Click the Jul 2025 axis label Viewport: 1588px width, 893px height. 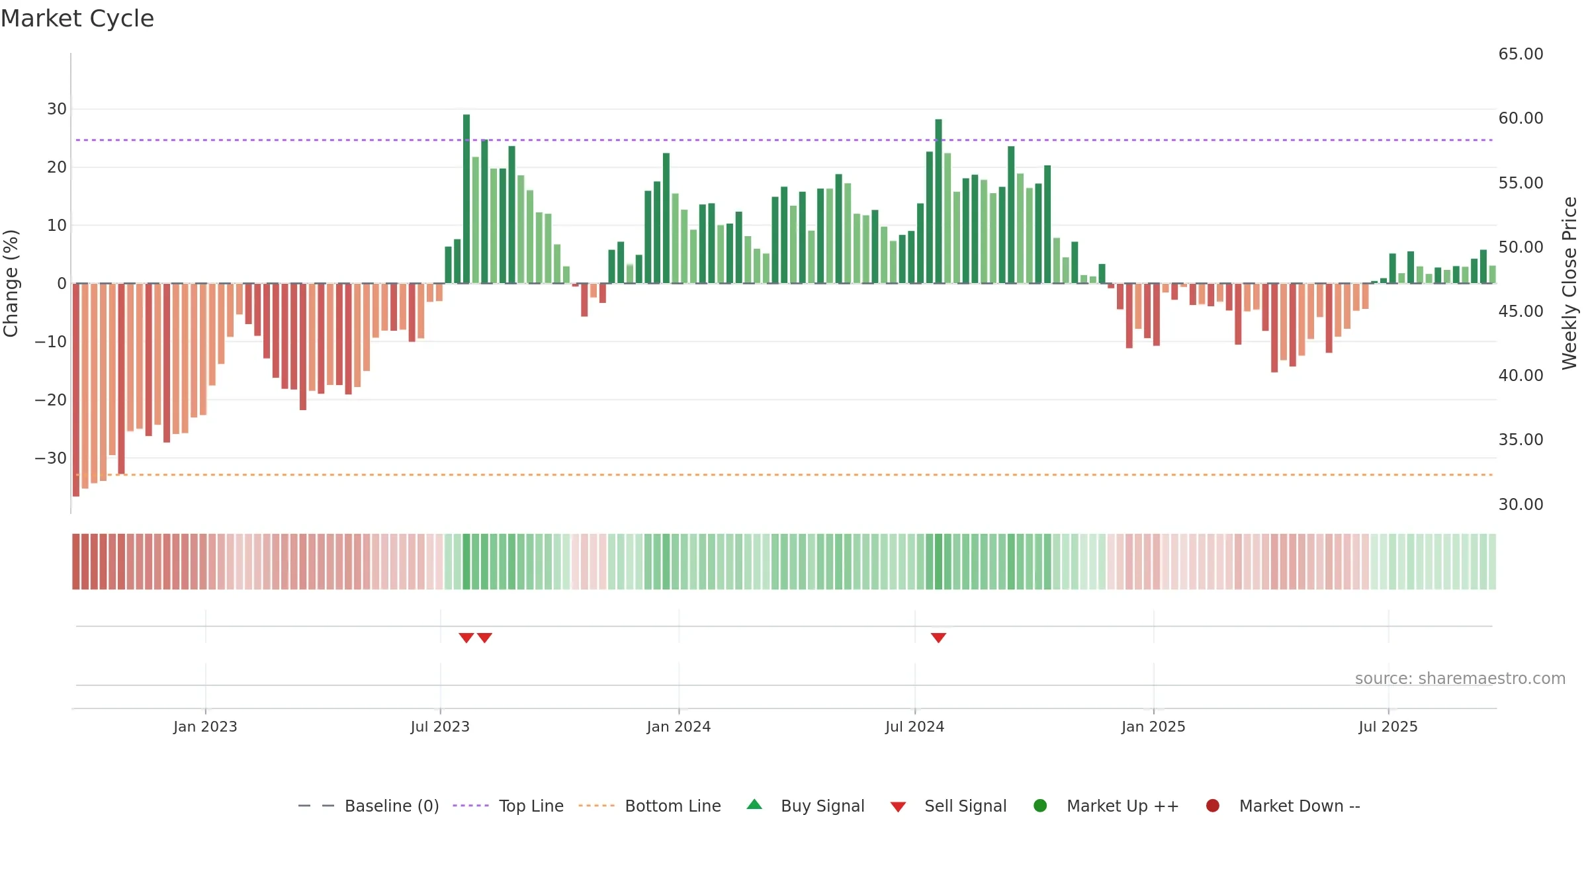pos(1388,726)
